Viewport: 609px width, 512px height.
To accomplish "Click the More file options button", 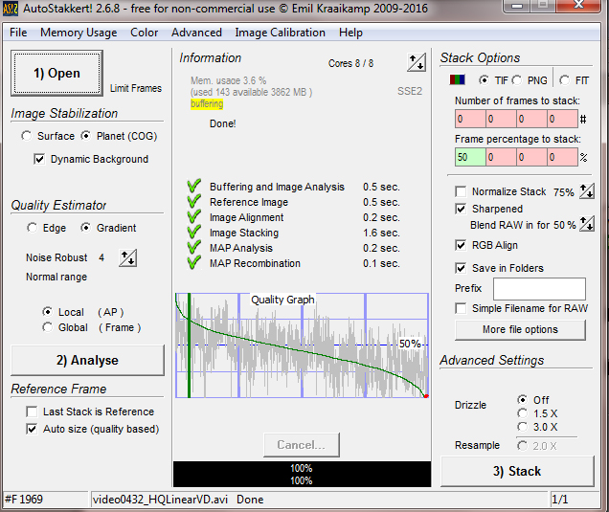I will pyautogui.click(x=520, y=329).
